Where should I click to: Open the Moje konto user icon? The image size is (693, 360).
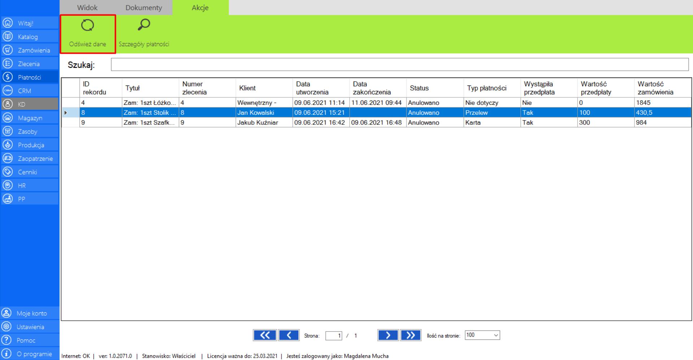6,313
